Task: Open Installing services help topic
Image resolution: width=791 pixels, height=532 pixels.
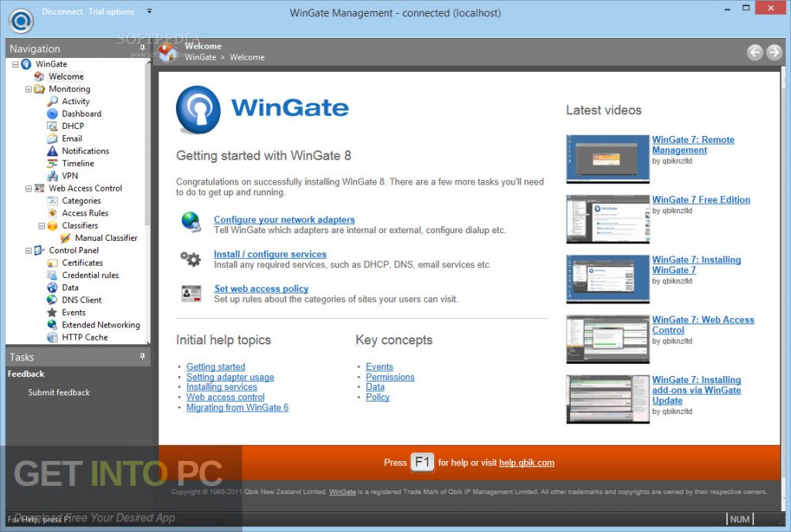Action: [222, 387]
